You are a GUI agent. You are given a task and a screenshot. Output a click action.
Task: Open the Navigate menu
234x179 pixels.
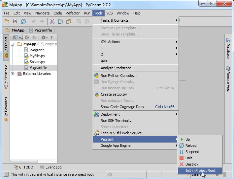pos(42,13)
